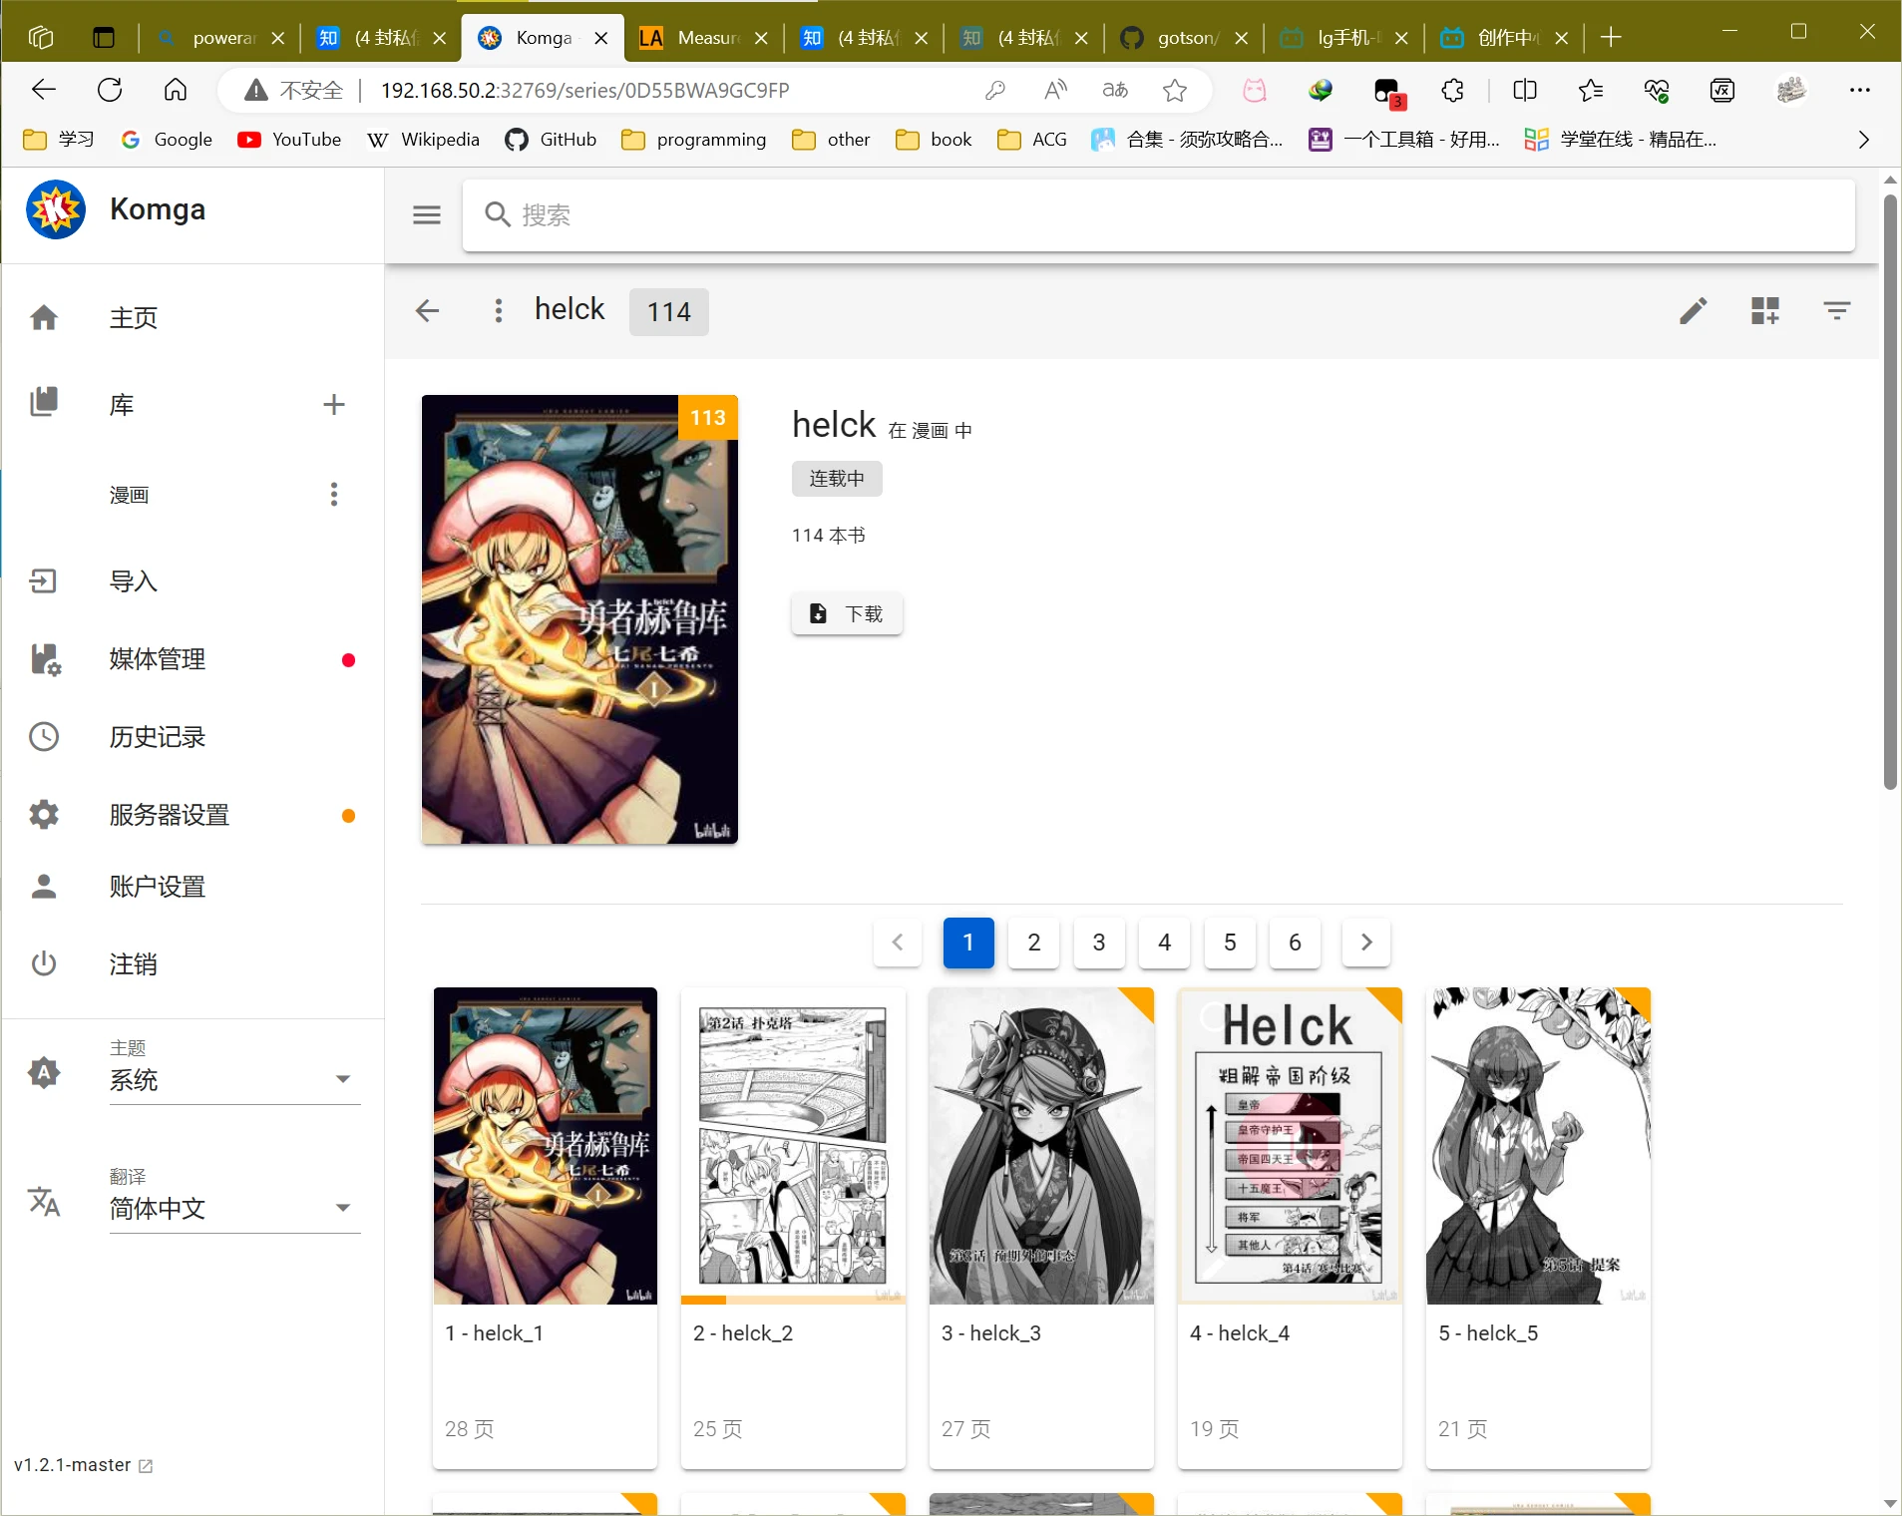Click next page arrow in pagination

click(1365, 943)
